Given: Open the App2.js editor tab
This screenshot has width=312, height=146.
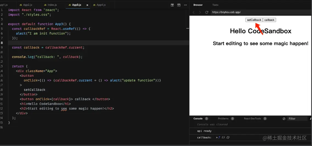Looking at the screenshot, I should 26,5.
